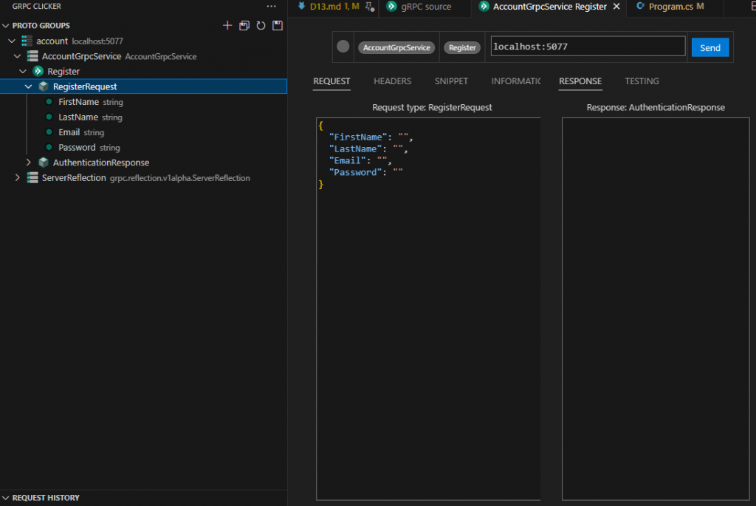Select the Email string field in tree

[x=69, y=132]
